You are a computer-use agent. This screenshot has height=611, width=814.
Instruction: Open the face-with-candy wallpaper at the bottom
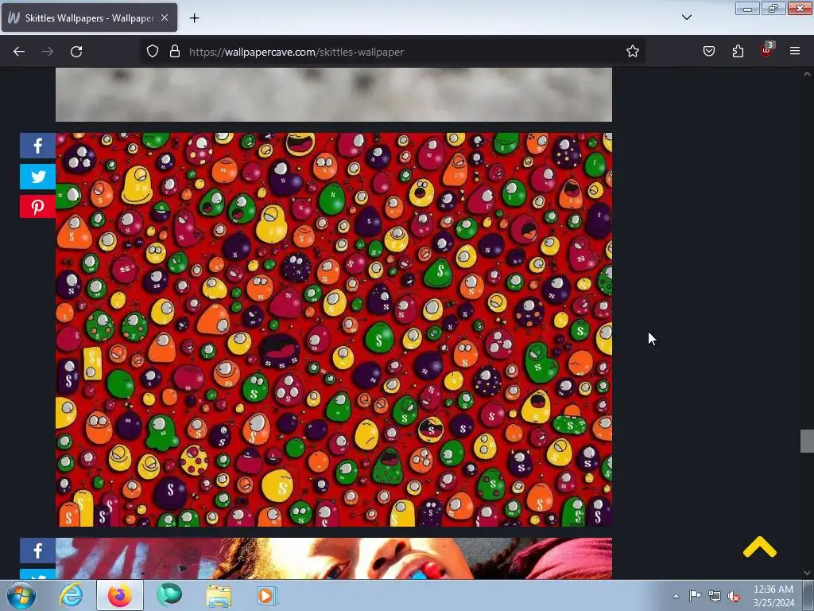334,558
